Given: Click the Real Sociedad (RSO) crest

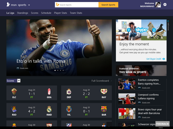Looking at the screenshot, I should pyautogui.click(x=14, y=109).
